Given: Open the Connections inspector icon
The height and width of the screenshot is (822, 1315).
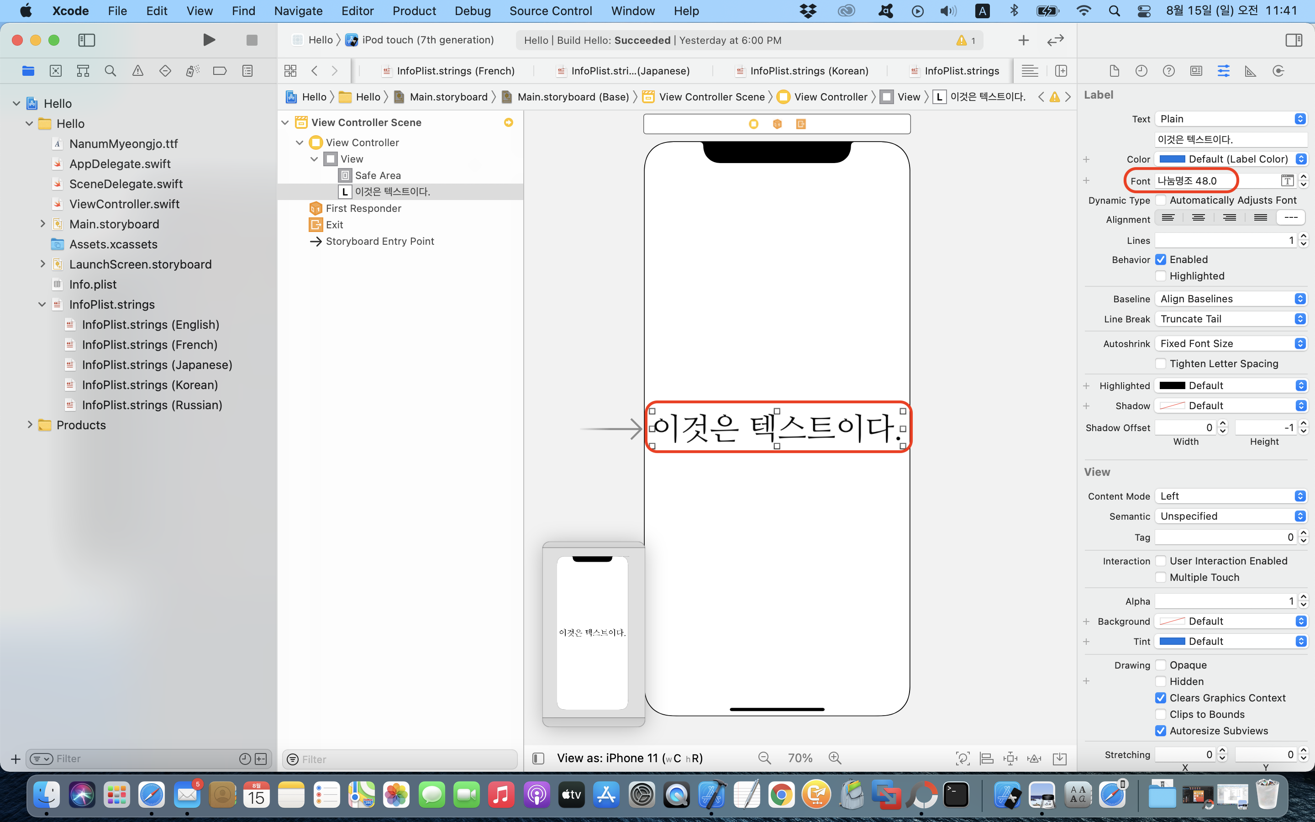Looking at the screenshot, I should point(1278,71).
